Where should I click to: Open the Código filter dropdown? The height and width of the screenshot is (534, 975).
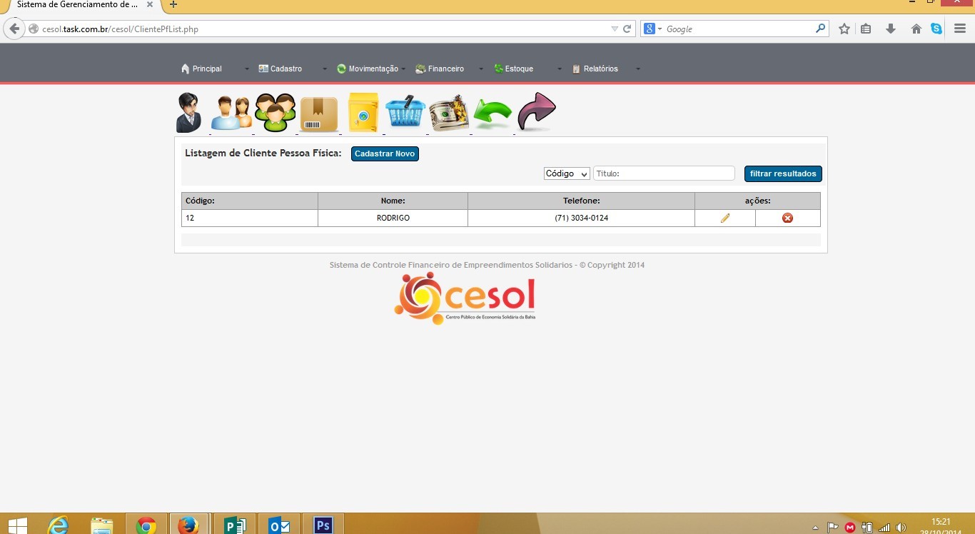(x=567, y=173)
